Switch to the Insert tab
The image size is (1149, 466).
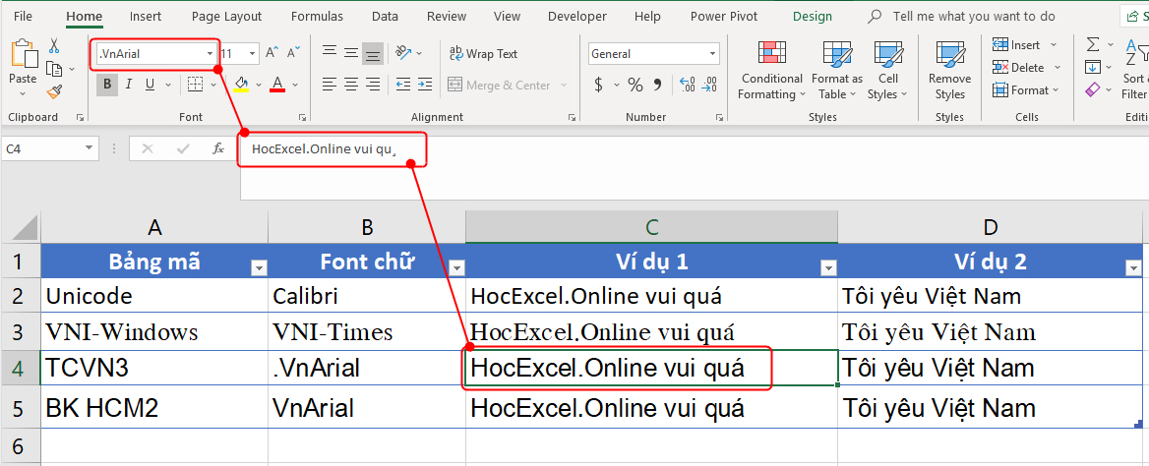tap(146, 16)
